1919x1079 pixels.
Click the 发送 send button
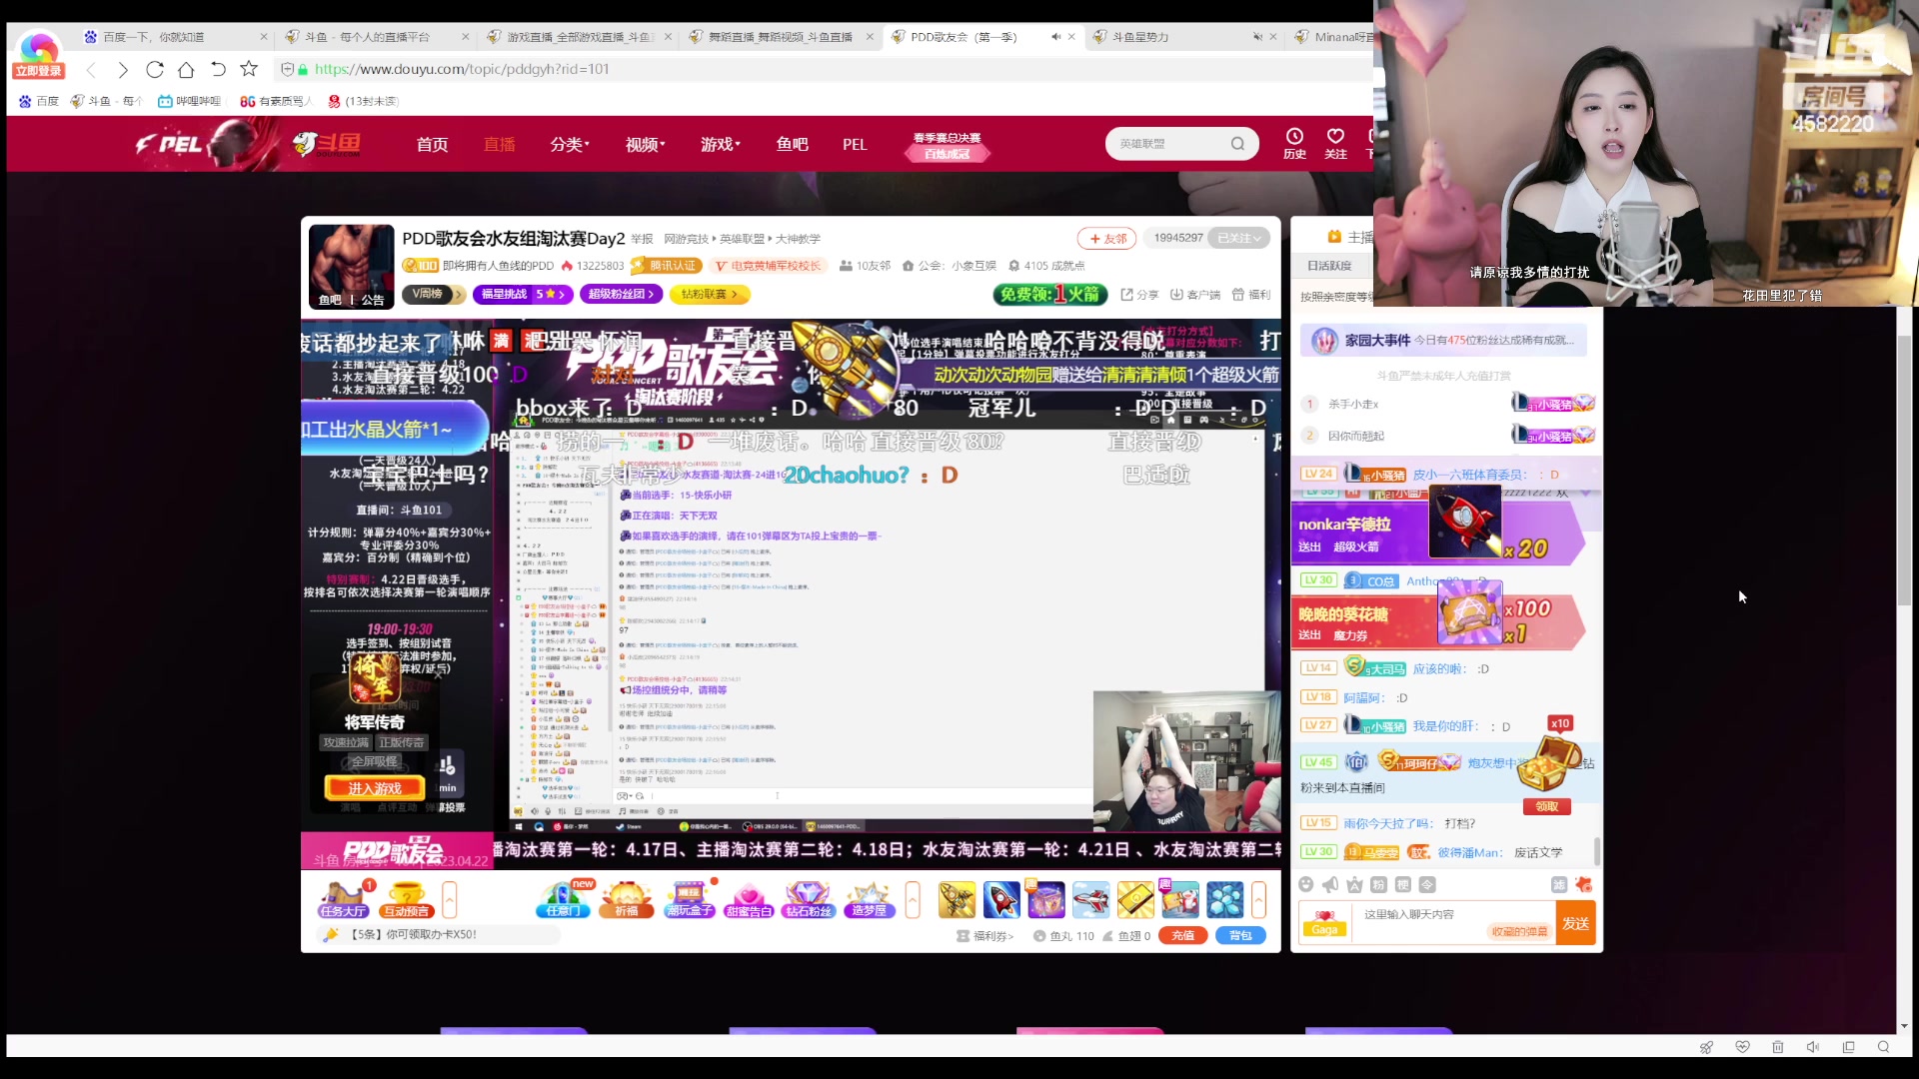pos(1576,923)
